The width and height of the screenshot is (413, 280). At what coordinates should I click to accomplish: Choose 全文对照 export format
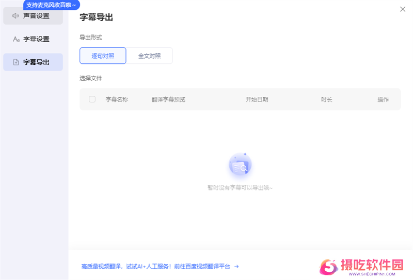coord(149,56)
